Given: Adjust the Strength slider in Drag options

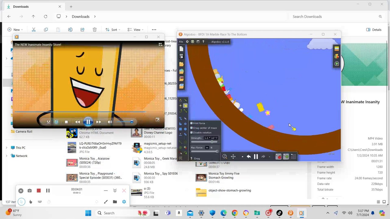Looking at the screenshot, I should coord(204,142).
